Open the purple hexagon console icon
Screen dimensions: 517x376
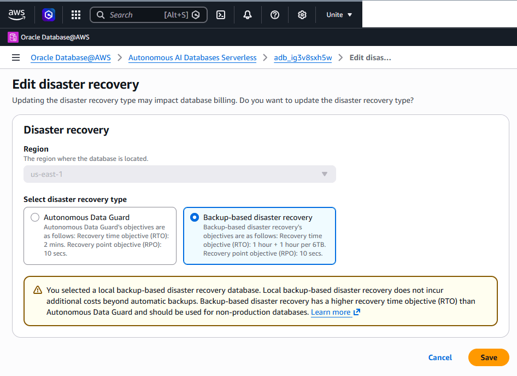point(49,15)
